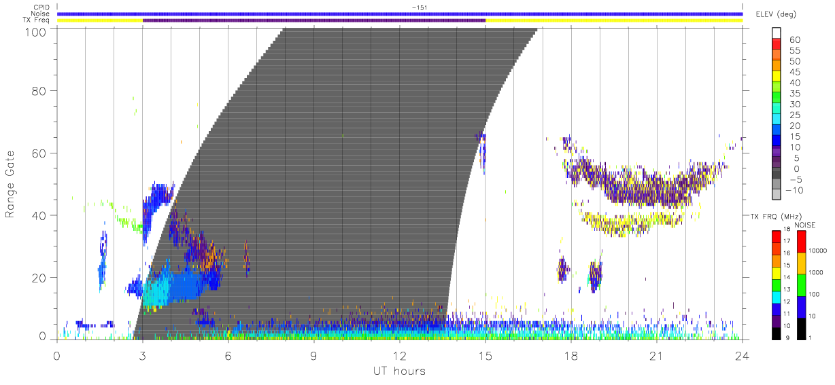This screenshot has height=385, width=835.
Task: Pick the blue swatch in NOISE colorbar
Action: pyautogui.click(x=802, y=306)
